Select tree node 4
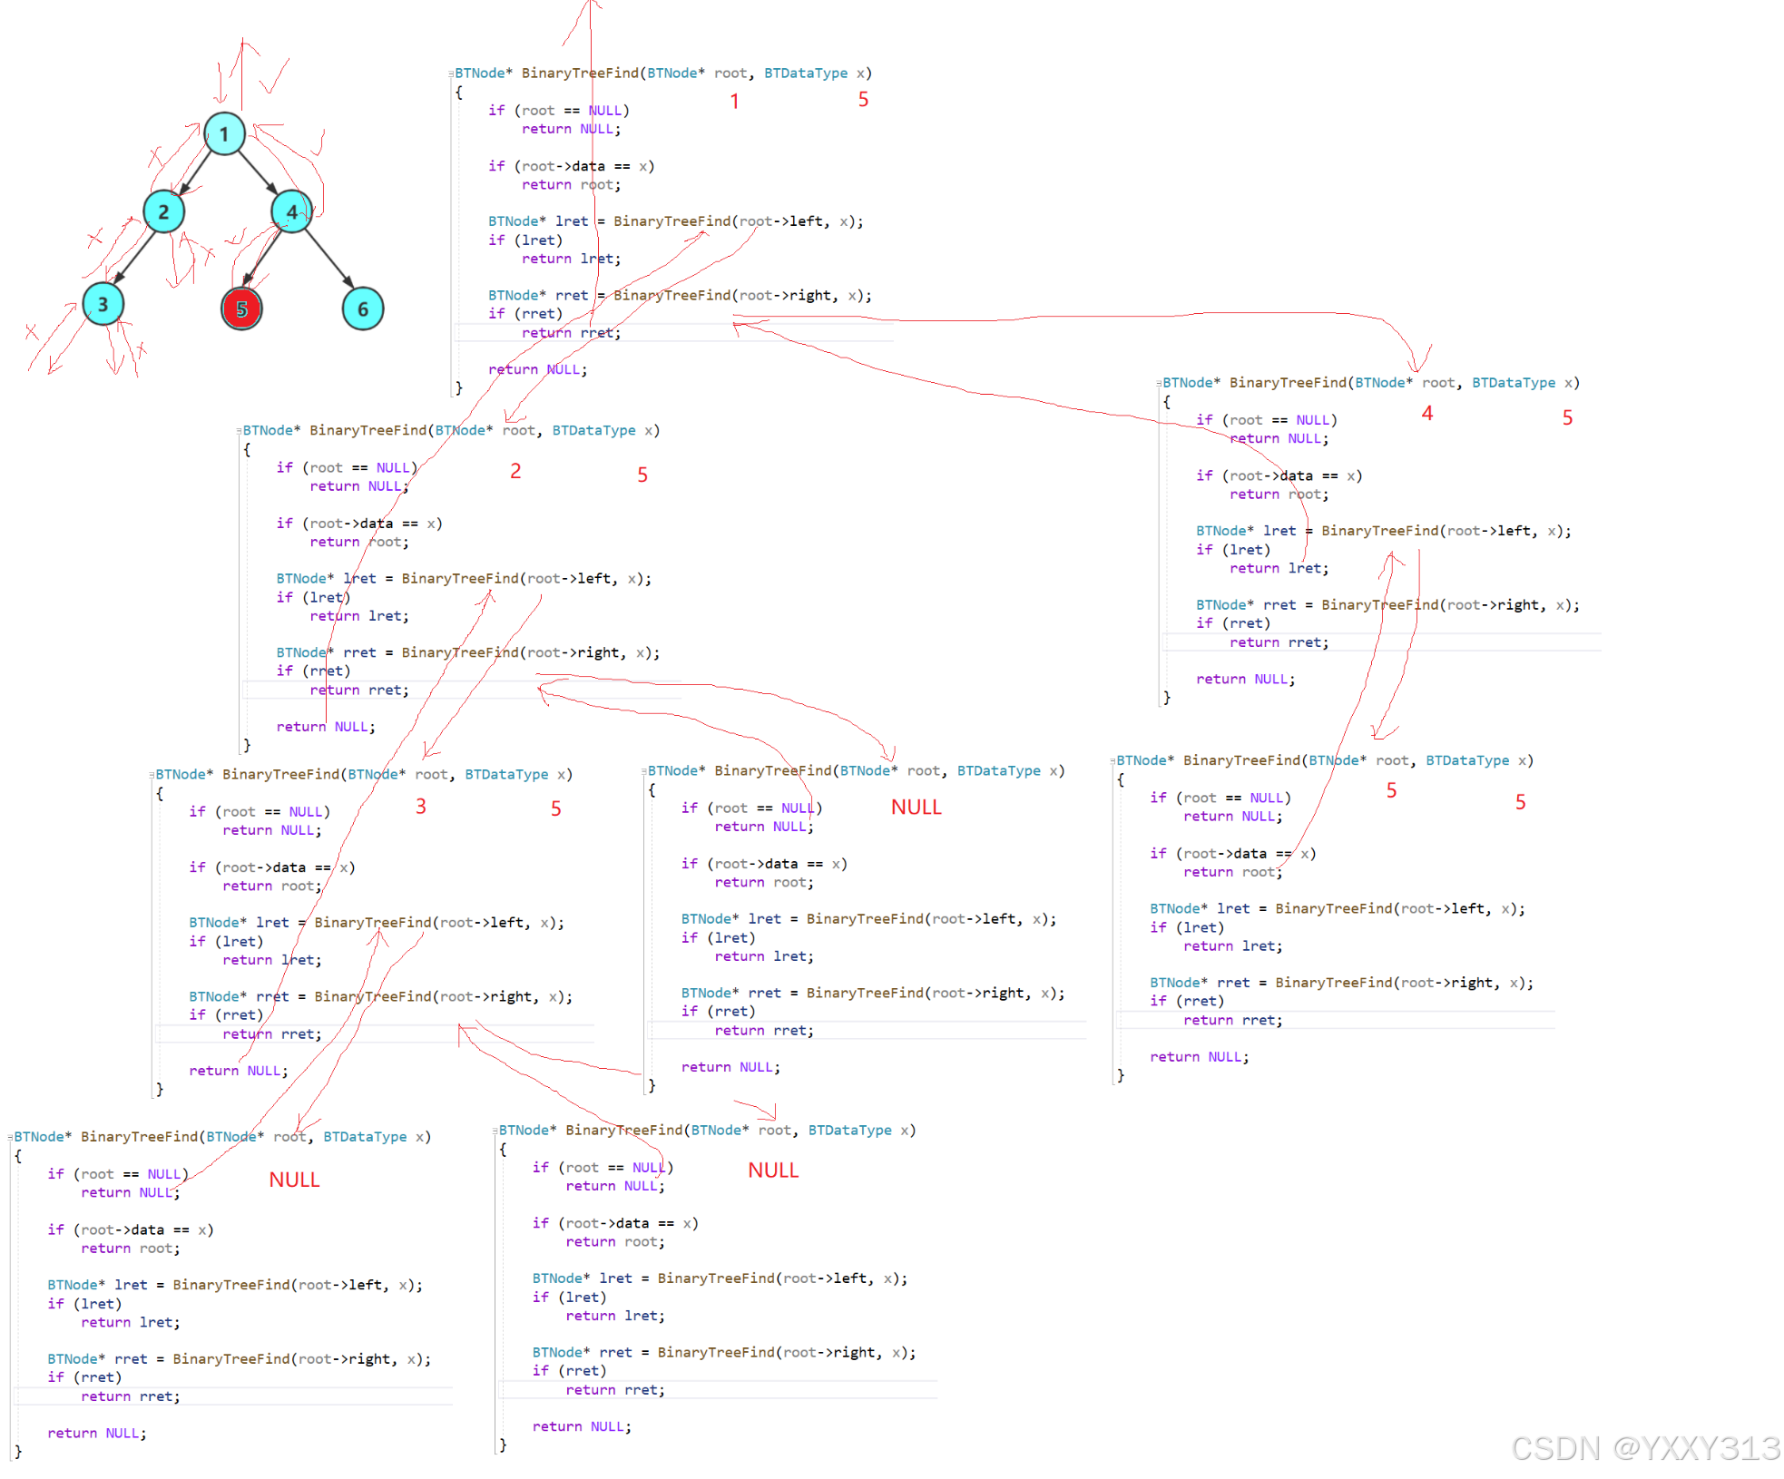Image resolution: width=1784 pixels, height=1479 pixels. pyautogui.click(x=291, y=211)
